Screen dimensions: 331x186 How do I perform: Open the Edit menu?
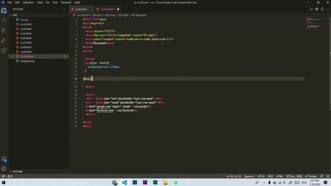[17, 3]
